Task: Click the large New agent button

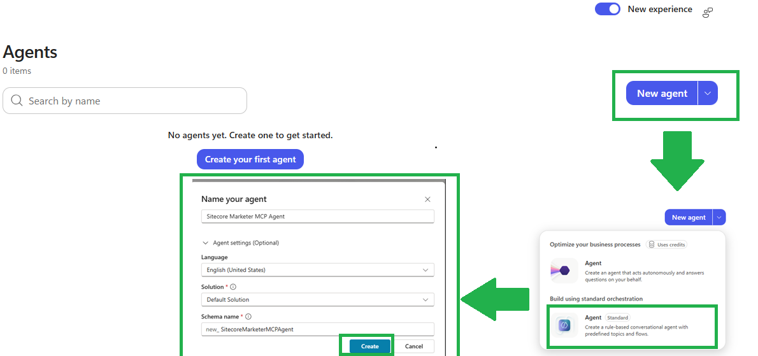Action: point(662,93)
